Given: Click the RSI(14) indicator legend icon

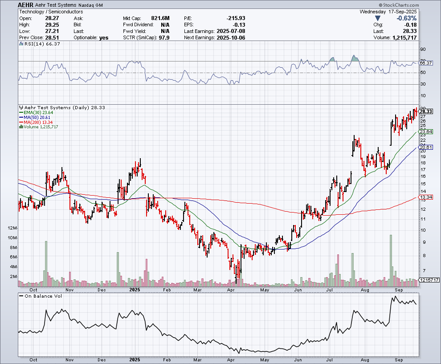Looking at the screenshot, I should pyautogui.click(x=20, y=44).
